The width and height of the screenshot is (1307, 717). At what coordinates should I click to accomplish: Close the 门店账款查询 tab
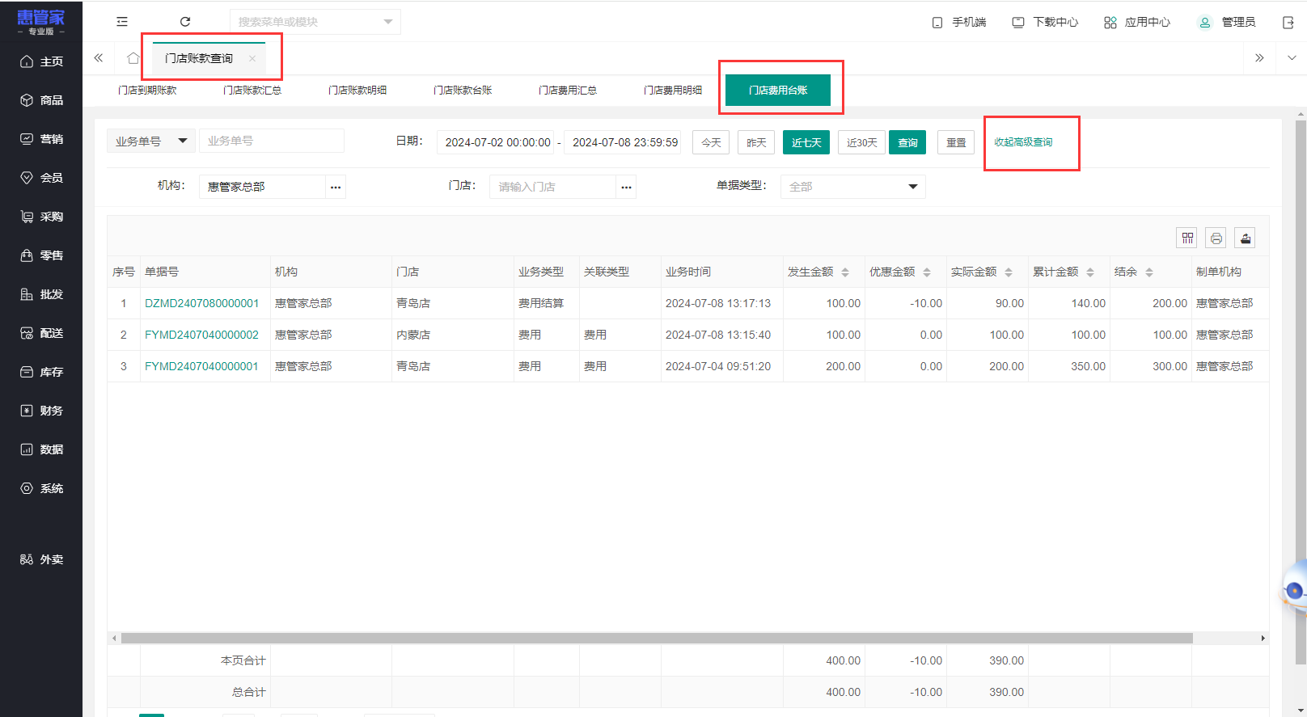252,58
